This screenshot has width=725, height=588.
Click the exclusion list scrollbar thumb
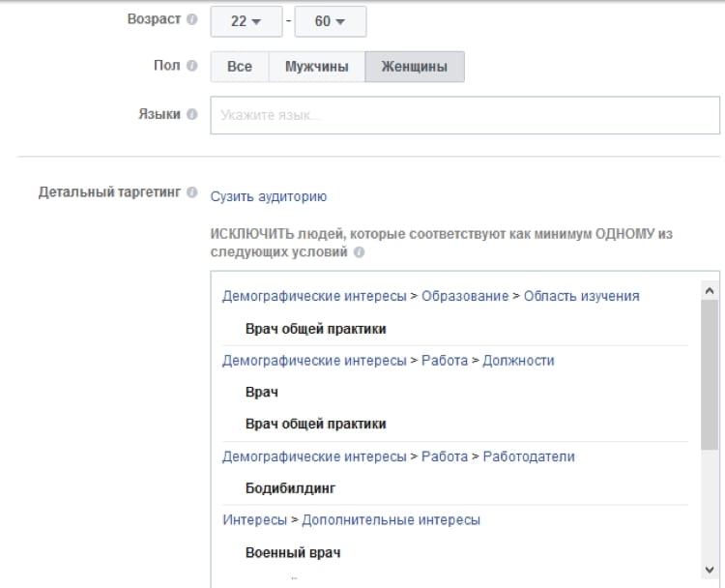pyautogui.click(x=710, y=372)
